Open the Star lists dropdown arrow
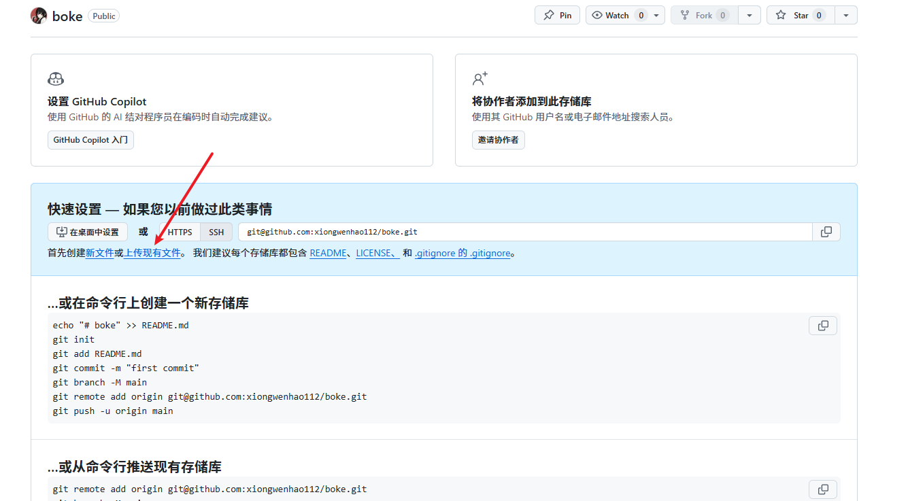Screen dimensions: 908x501 pyautogui.click(x=846, y=15)
